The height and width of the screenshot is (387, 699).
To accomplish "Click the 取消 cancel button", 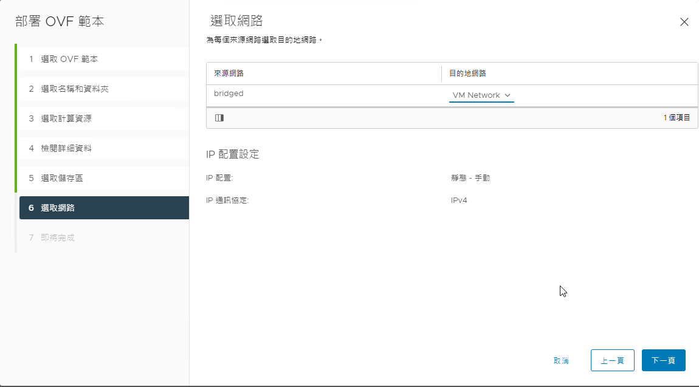I will (x=561, y=360).
